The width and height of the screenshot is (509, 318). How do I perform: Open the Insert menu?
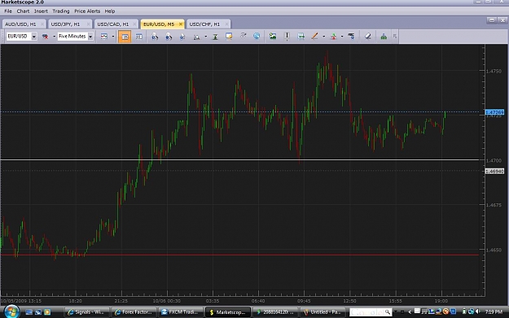[x=41, y=11]
